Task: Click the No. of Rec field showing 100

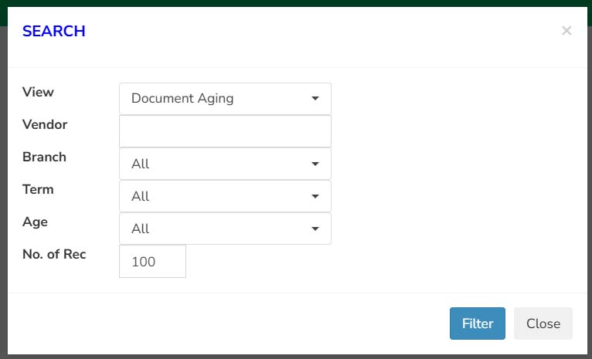Action: click(152, 261)
